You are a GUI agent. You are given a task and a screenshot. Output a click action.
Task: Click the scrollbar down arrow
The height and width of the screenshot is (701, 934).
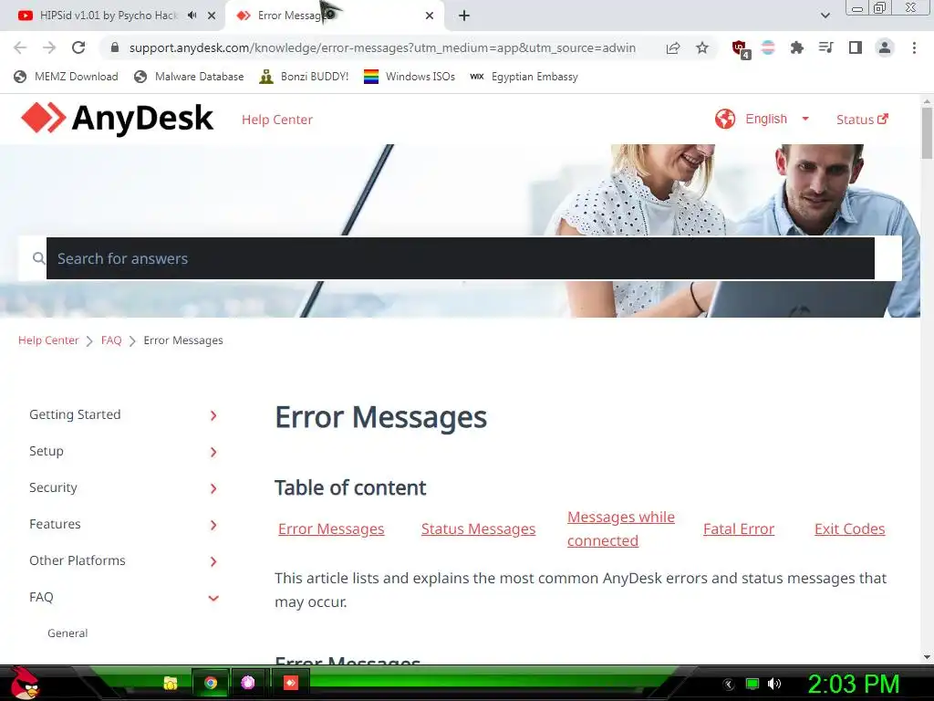(927, 657)
